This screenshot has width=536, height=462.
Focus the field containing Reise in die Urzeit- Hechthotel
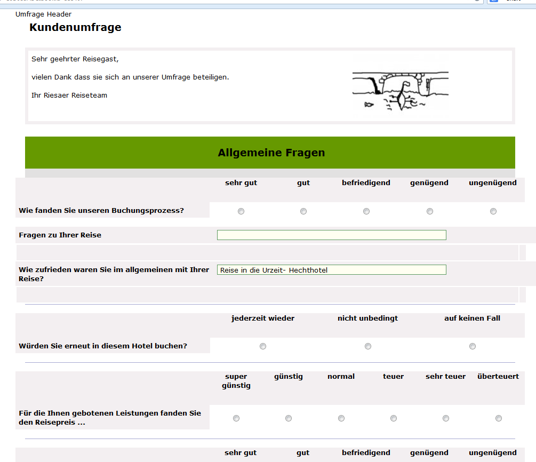(331, 270)
